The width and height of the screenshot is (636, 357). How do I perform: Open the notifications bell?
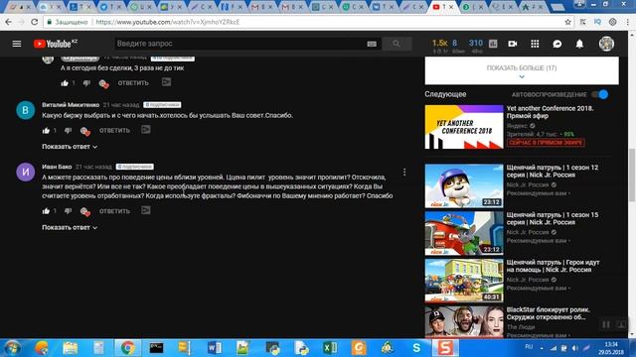click(x=579, y=44)
